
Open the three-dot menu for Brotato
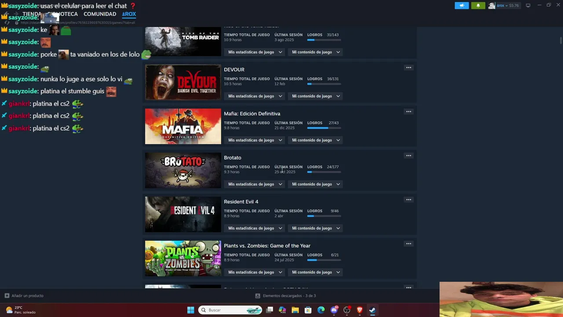[x=409, y=155]
